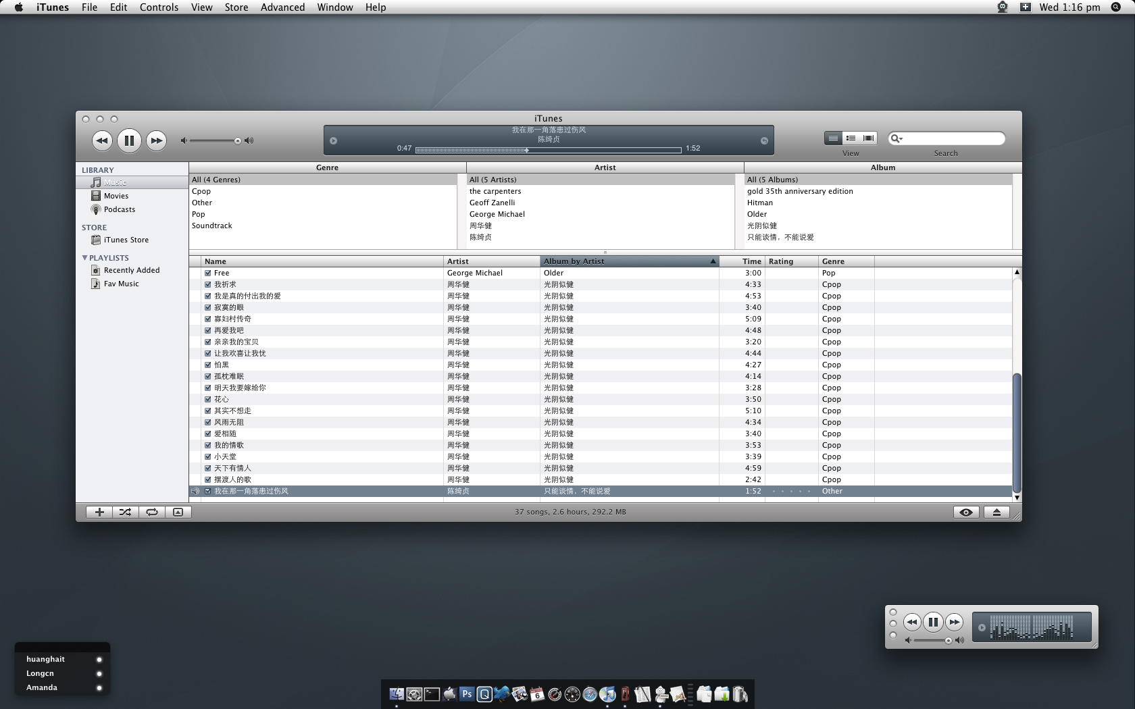Click the right arrow in the now-playing display
This screenshot has height=709, width=1135.
[x=764, y=140]
